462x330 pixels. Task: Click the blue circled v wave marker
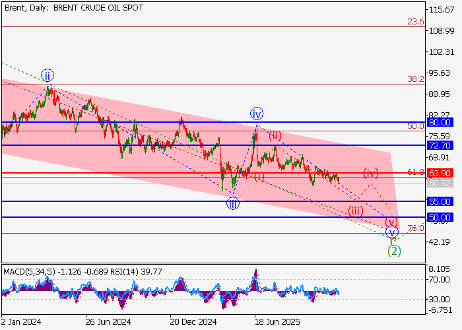point(392,232)
